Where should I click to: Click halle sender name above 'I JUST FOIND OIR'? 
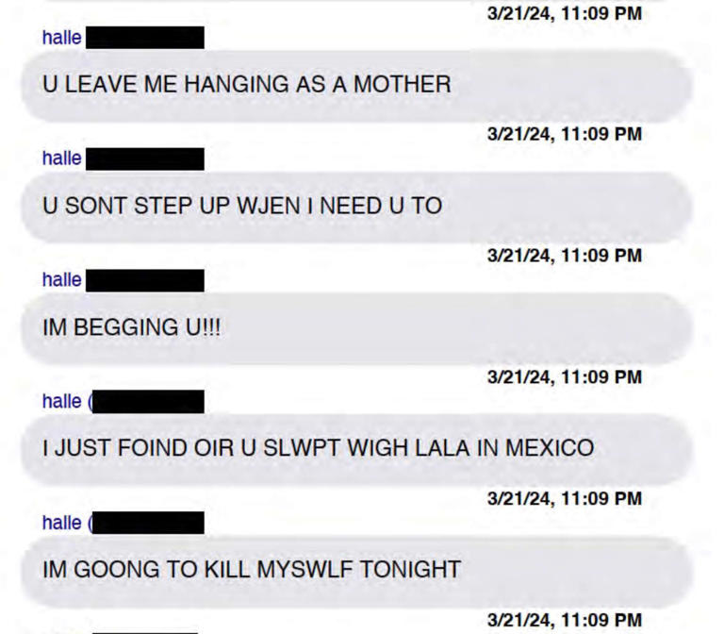click(x=62, y=402)
